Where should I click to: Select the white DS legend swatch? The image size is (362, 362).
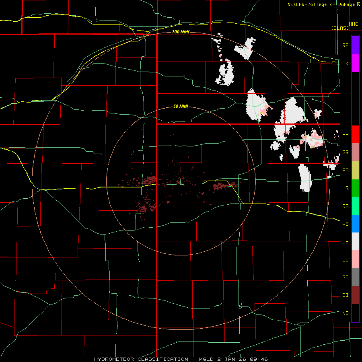tap(355, 241)
